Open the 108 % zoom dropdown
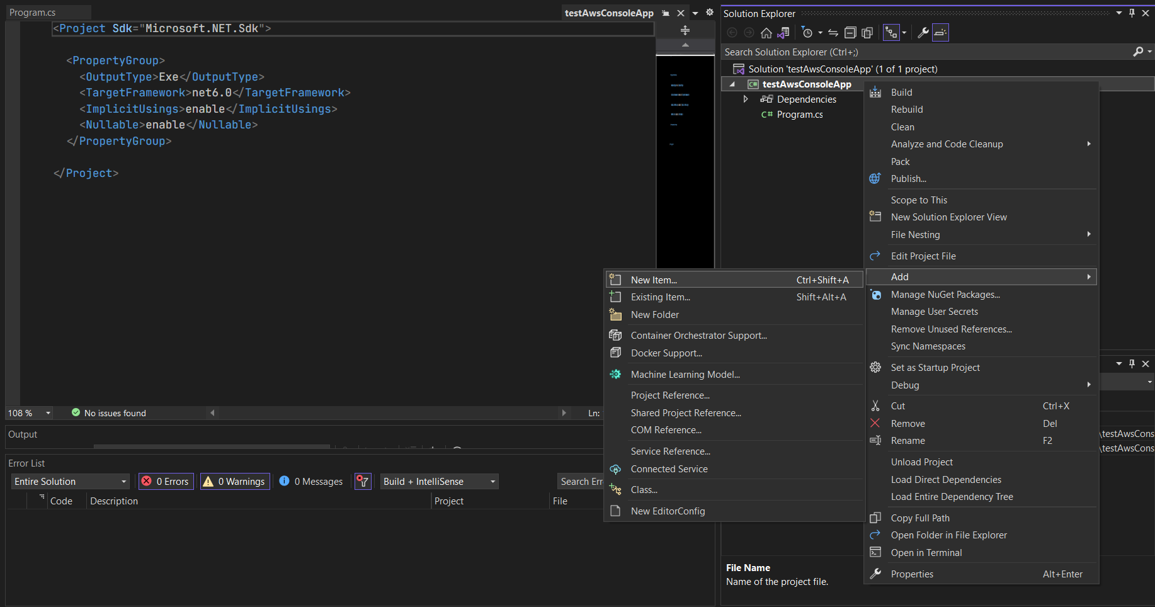The image size is (1155, 607). (x=48, y=413)
